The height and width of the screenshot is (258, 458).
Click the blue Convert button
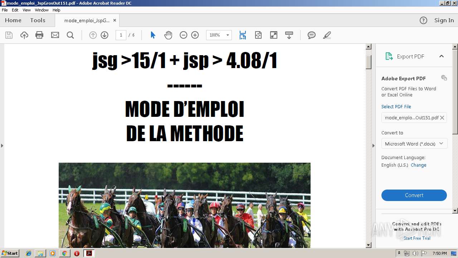tap(414, 195)
